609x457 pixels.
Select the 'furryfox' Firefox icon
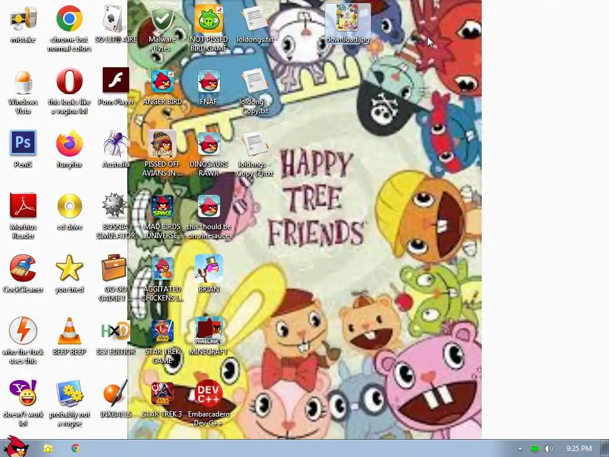(69, 143)
